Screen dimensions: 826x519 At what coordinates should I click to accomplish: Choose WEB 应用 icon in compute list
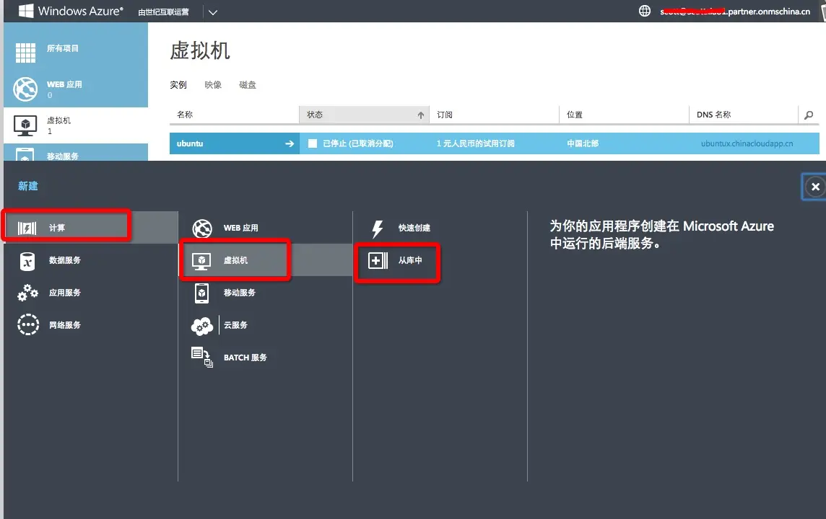201,229
